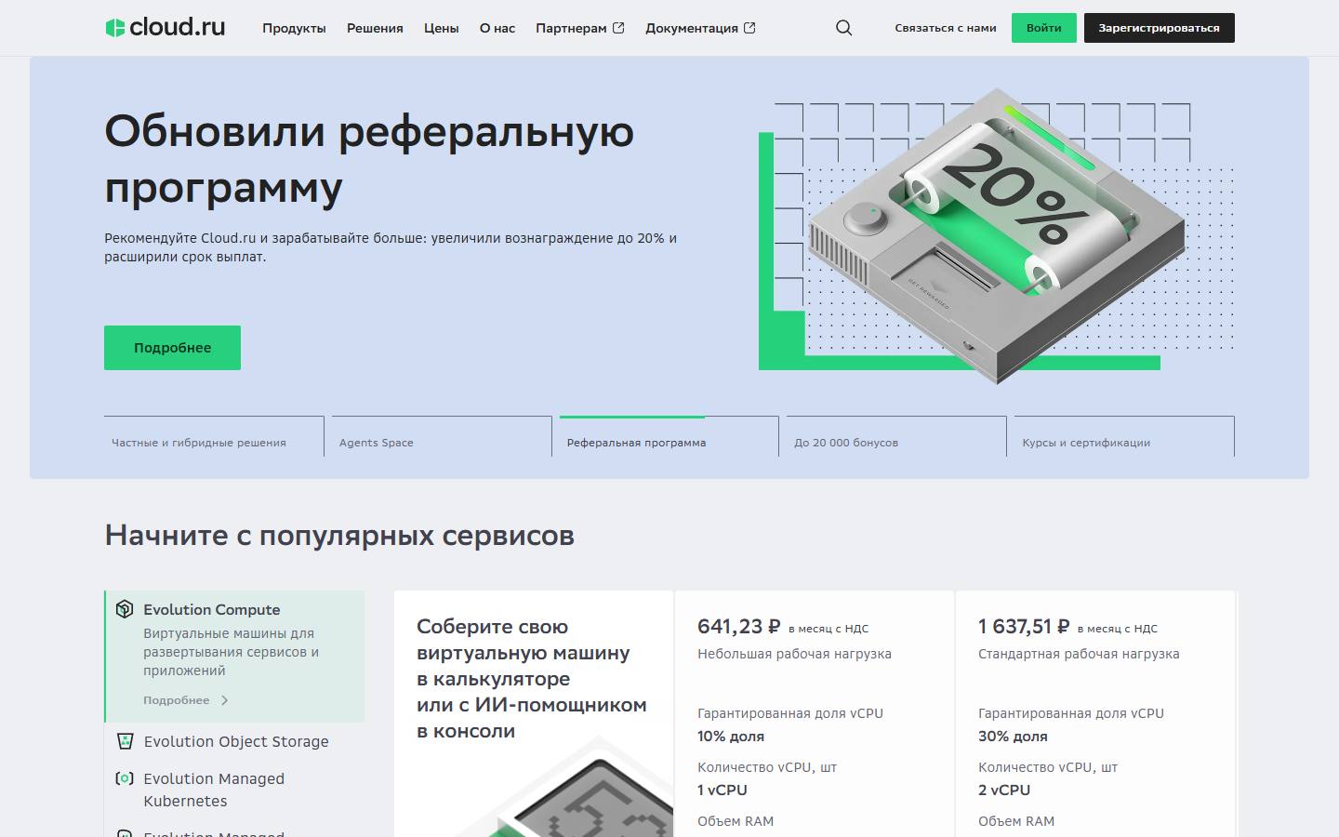Click the Обновили реферальную программу heading
Screen dimensions: 1339x837
[x=369, y=159]
